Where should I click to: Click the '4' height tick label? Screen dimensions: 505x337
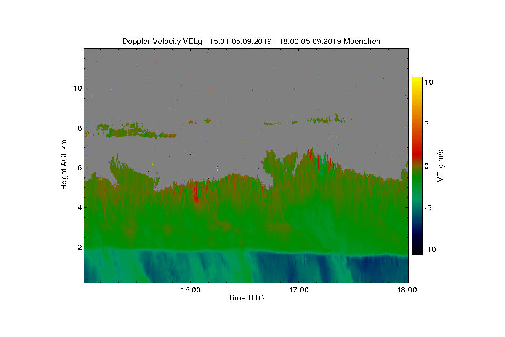coord(79,207)
